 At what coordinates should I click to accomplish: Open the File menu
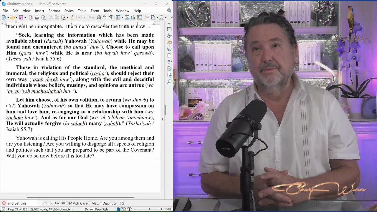(5, 11)
